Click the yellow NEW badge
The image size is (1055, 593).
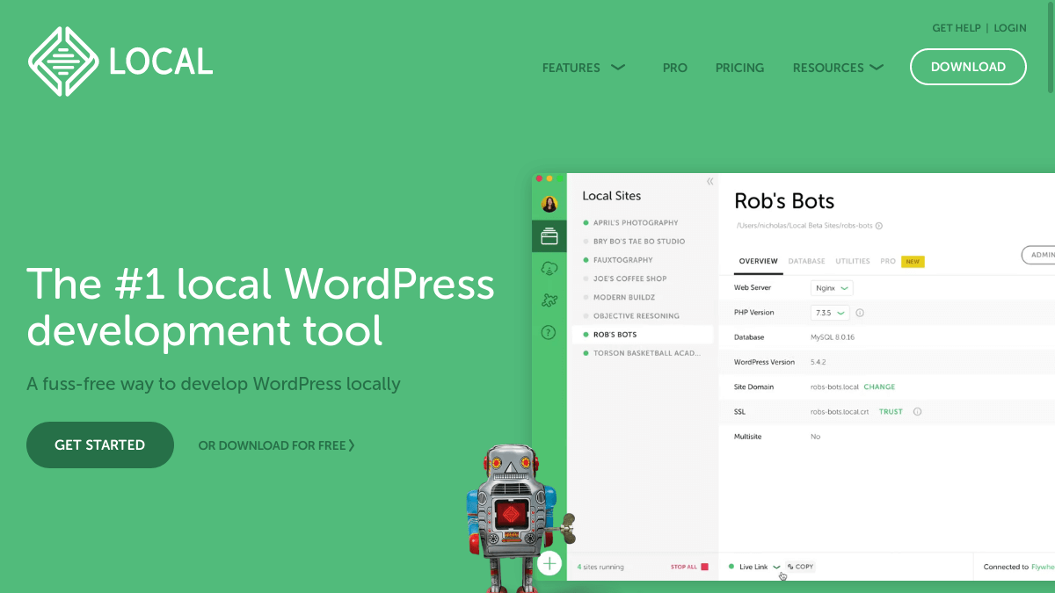(x=913, y=262)
